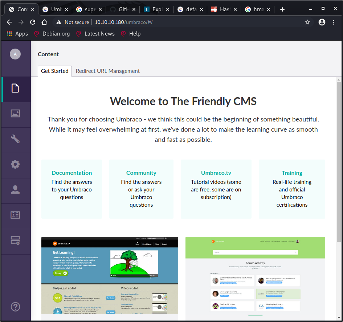The width and height of the screenshot is (343, 322).
Task: Bookmark this page with star icon
Action: point(307,22)
